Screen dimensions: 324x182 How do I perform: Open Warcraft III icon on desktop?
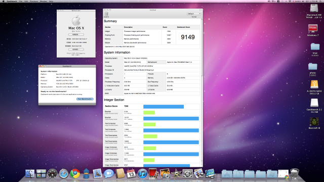pos(314,121)
